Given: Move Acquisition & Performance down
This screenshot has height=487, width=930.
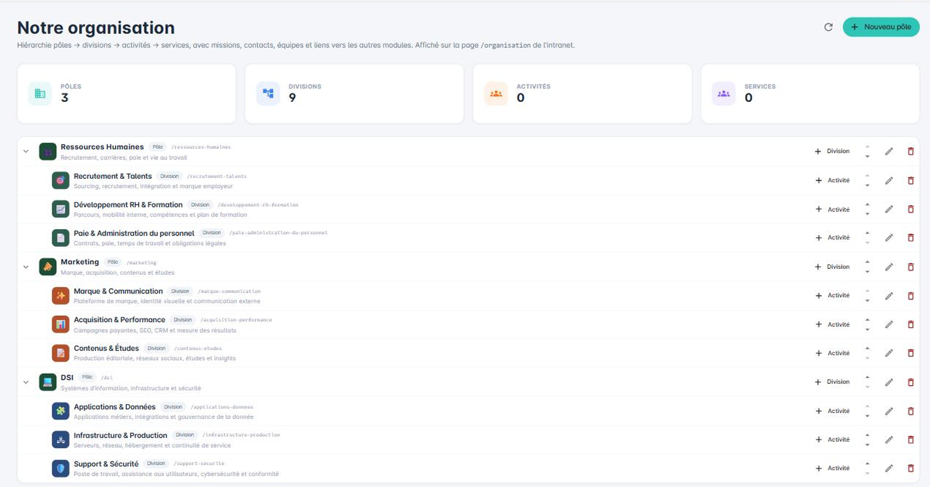Looking at the screenshot, I should (x=867, y=330).
